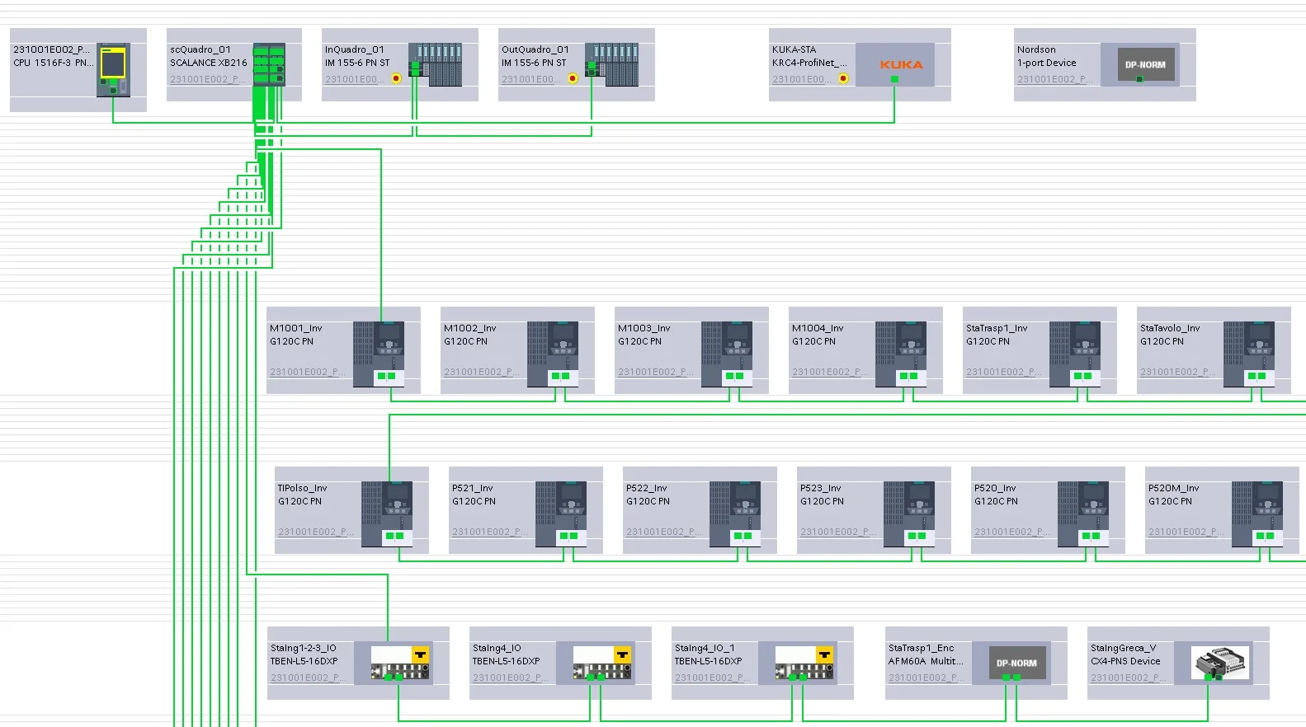Image resolution: width=1306 pixels, height=727 pixels.
Task: Select the InQuadro_01 IM 155-6 module image
Action: point(435,64)
